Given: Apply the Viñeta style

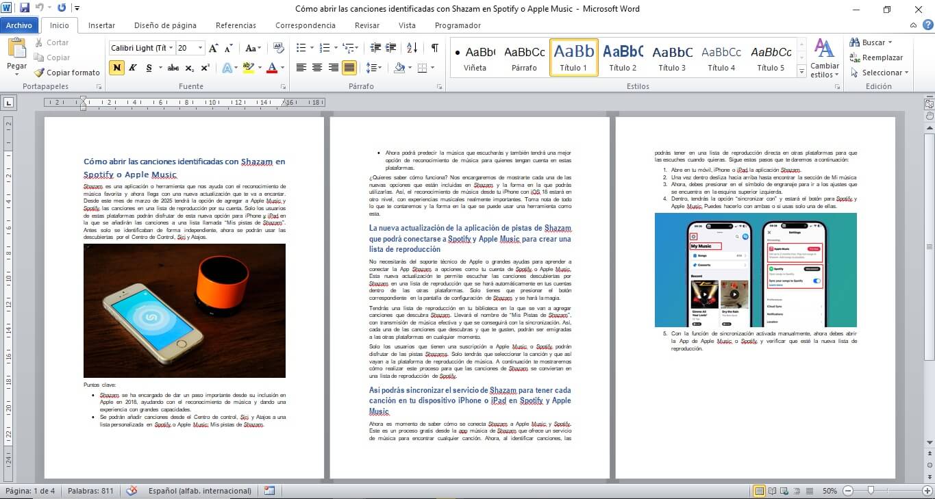Looking at the screenshot, I should click(475, 57).
